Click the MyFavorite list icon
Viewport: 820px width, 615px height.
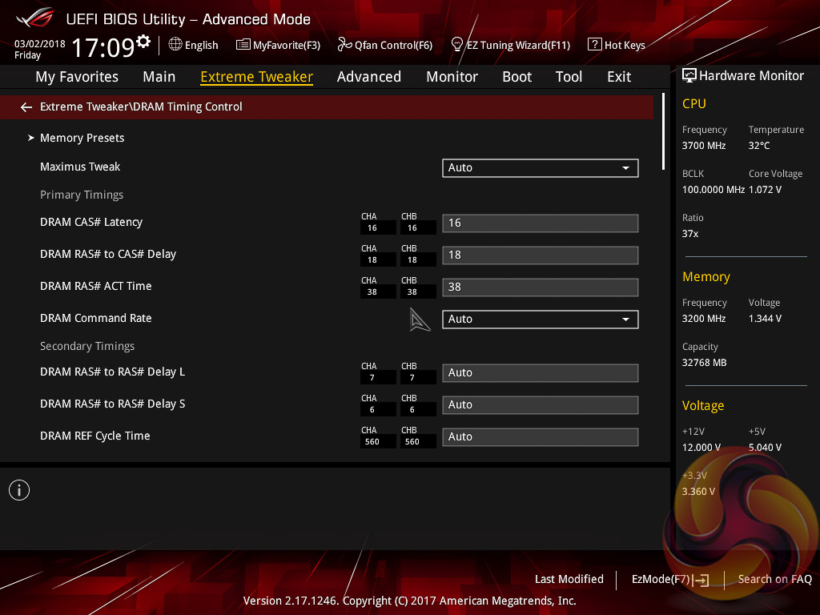pos(243,45)
